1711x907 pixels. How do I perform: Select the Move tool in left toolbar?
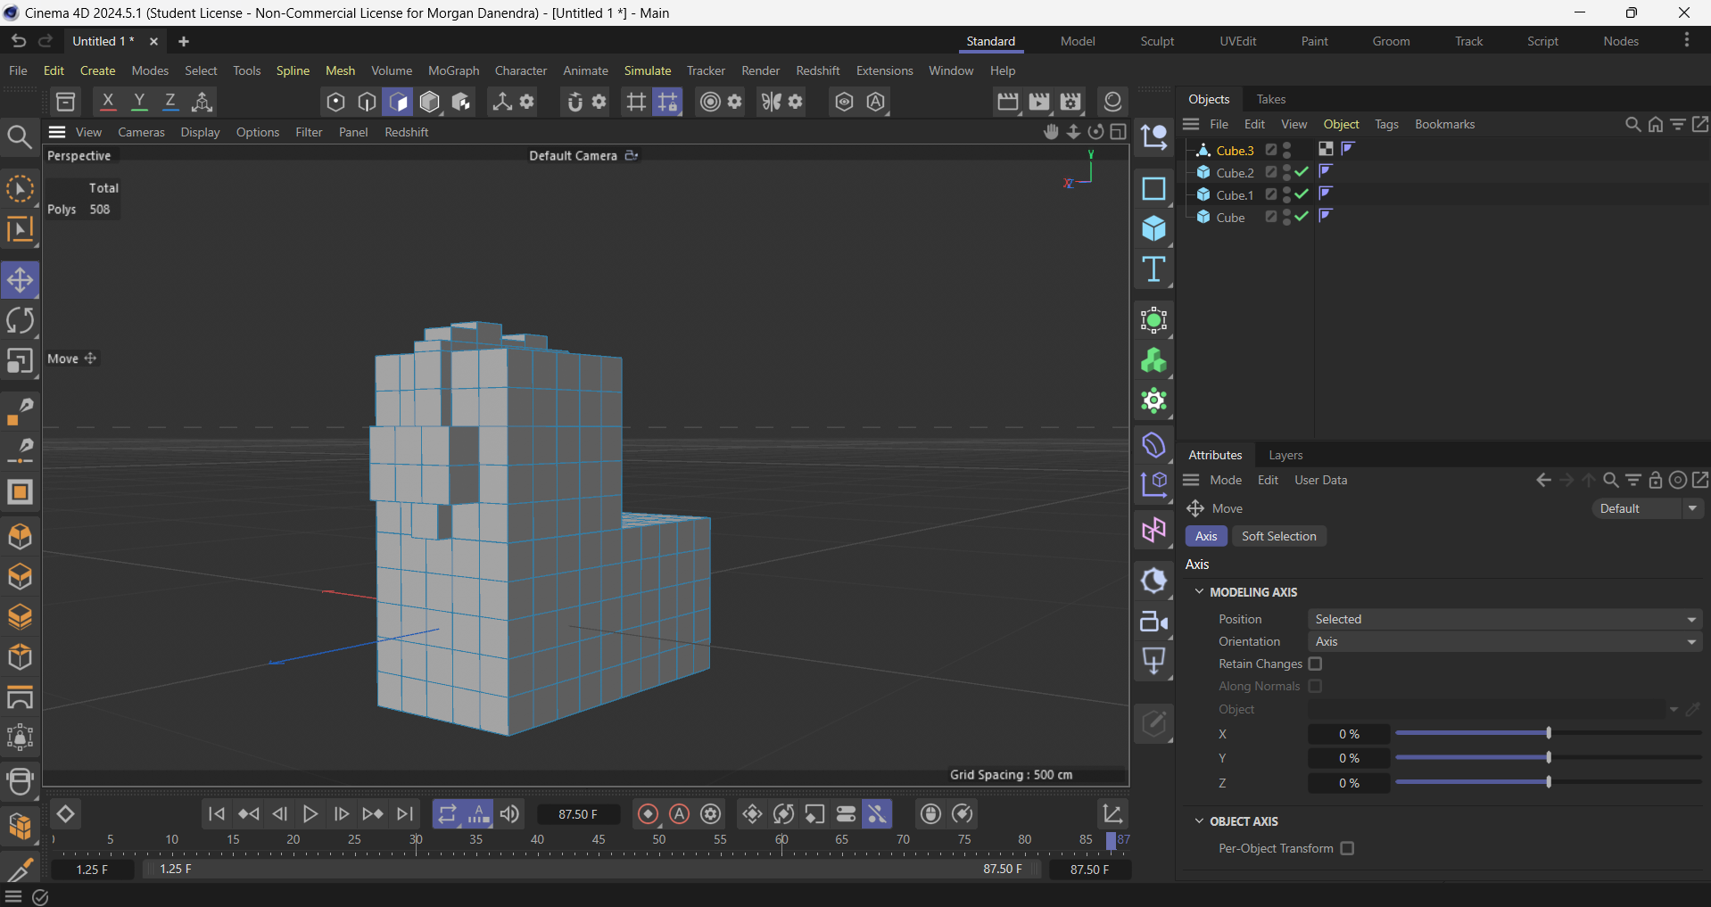[x=20, y=281]
